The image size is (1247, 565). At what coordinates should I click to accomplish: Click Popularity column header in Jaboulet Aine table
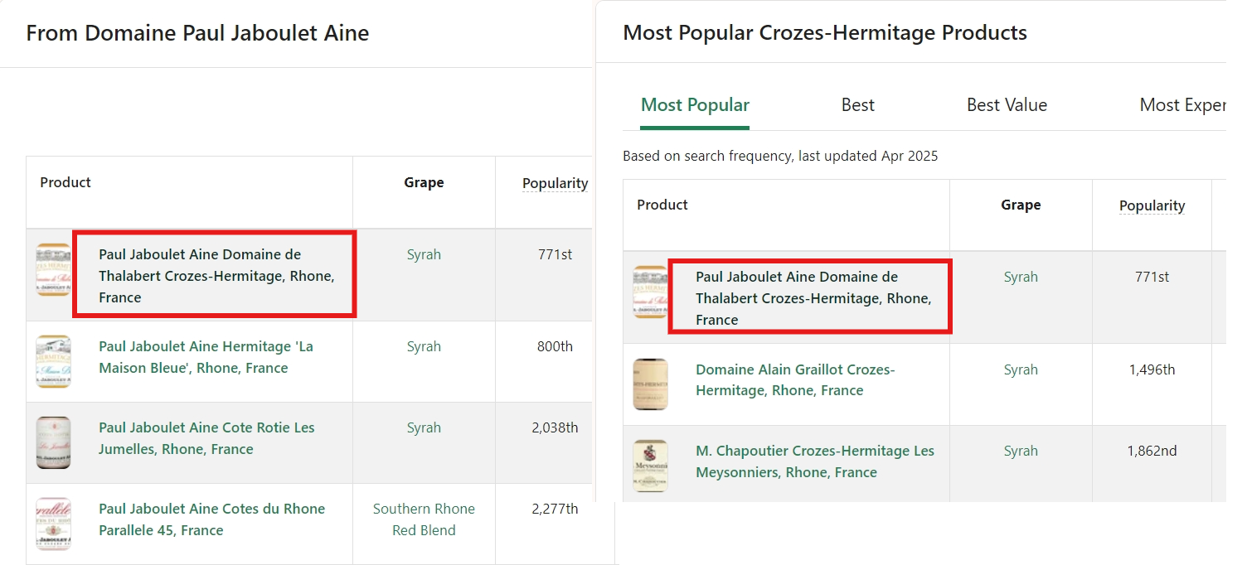click(555, 183)
